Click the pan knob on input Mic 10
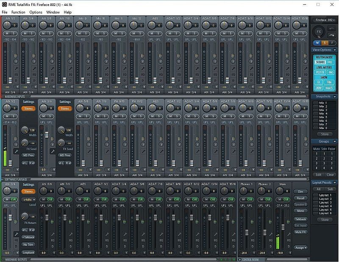The height and width of the screenshot is (262, 339). click(97, 25)
